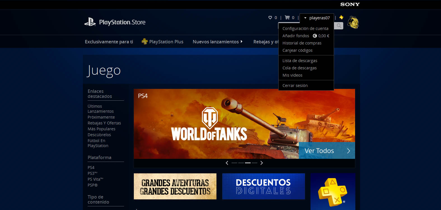Click the wallet balance 0,00 € icon
441x210 pixels.
pos(315,36)
